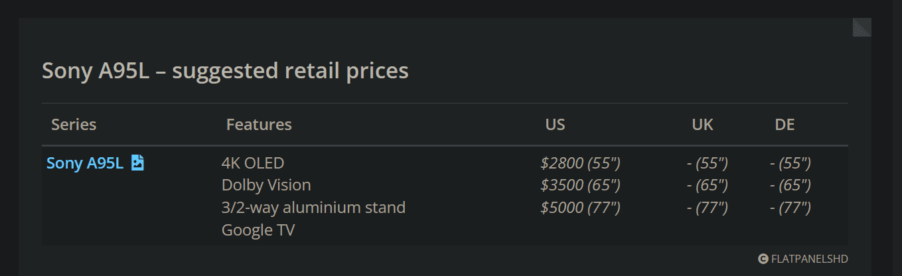Click the folded corner icon at top right
Viewport: 902px width, 276px height.
862,27
